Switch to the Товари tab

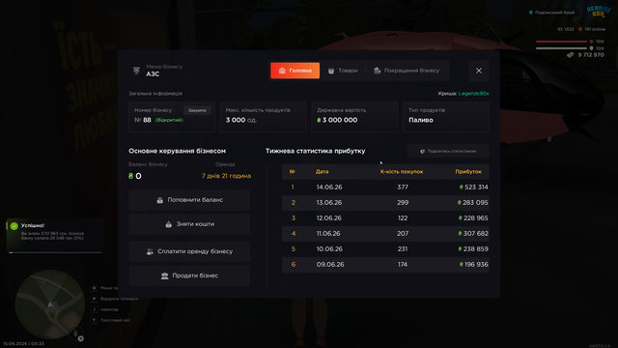tap(343, 71)
